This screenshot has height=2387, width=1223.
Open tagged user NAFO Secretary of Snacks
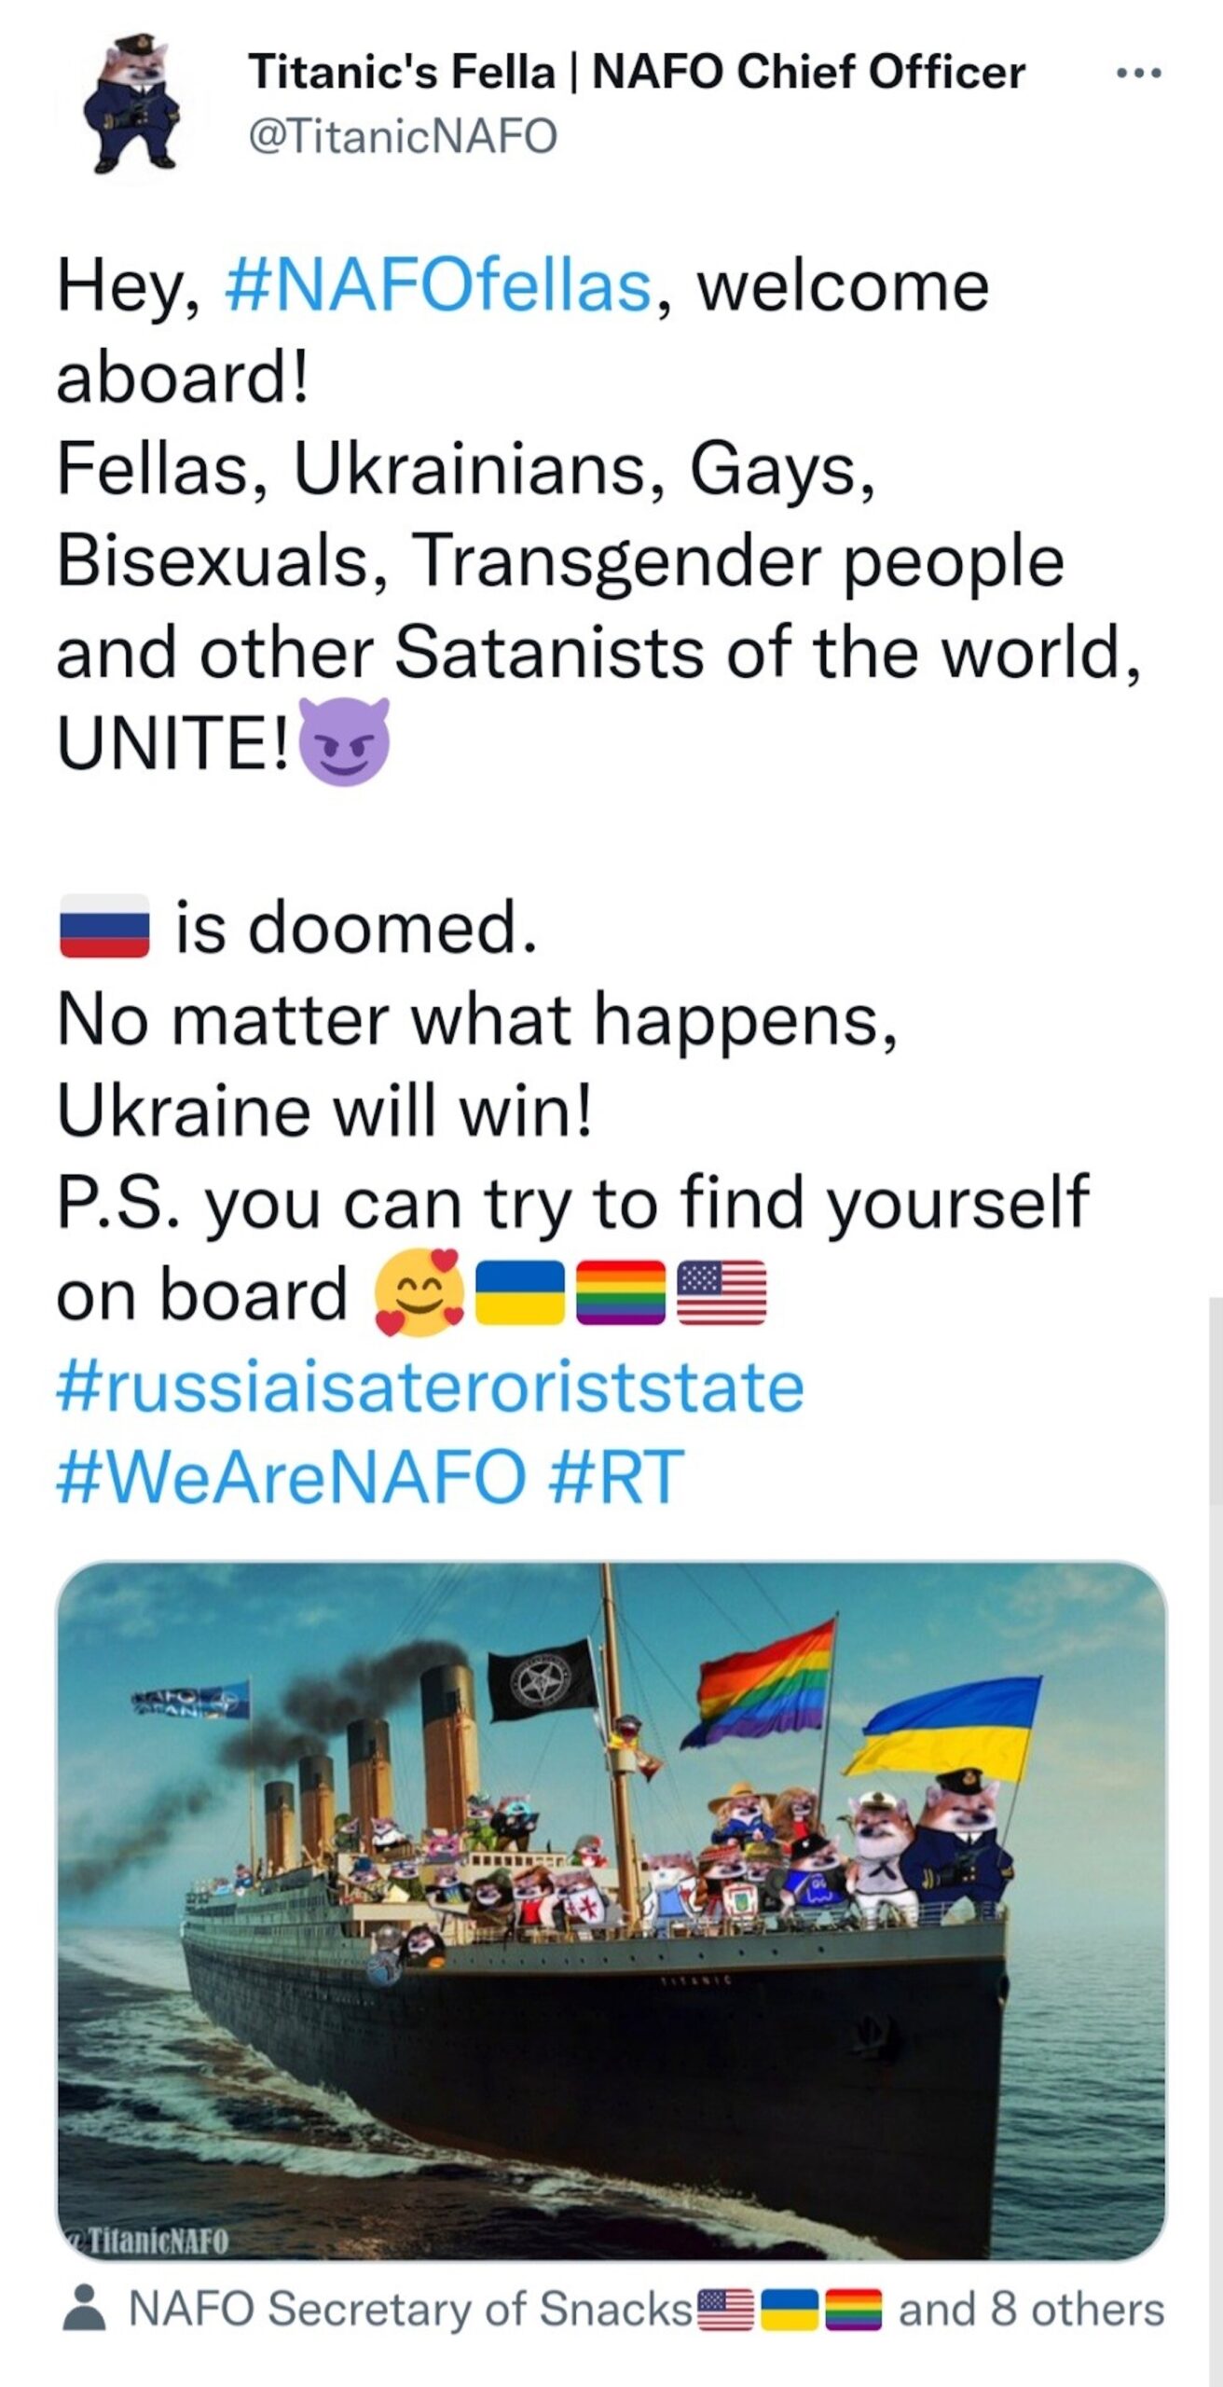[410, 2310]
